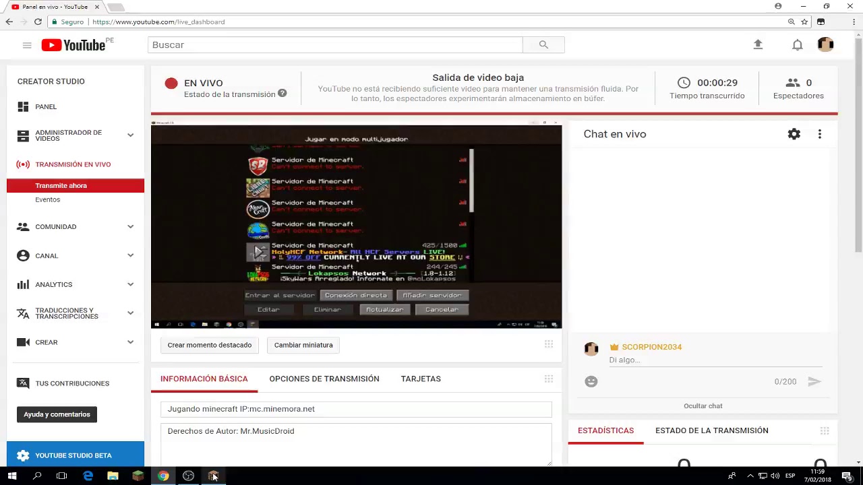Open Eventos under live streaming
The width and height of the screenshot is (863, 485).
[47, 200]
